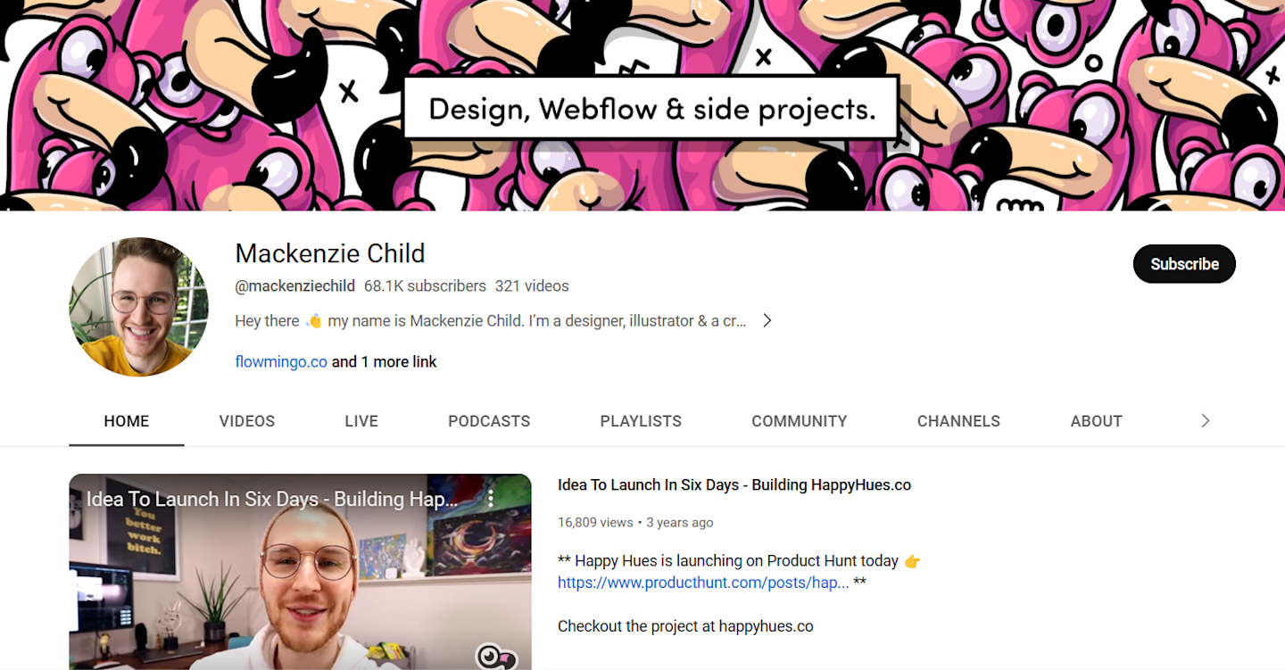Click the watermark icon on video corner
Screen dimensions: 1285x670
point(496,658)
